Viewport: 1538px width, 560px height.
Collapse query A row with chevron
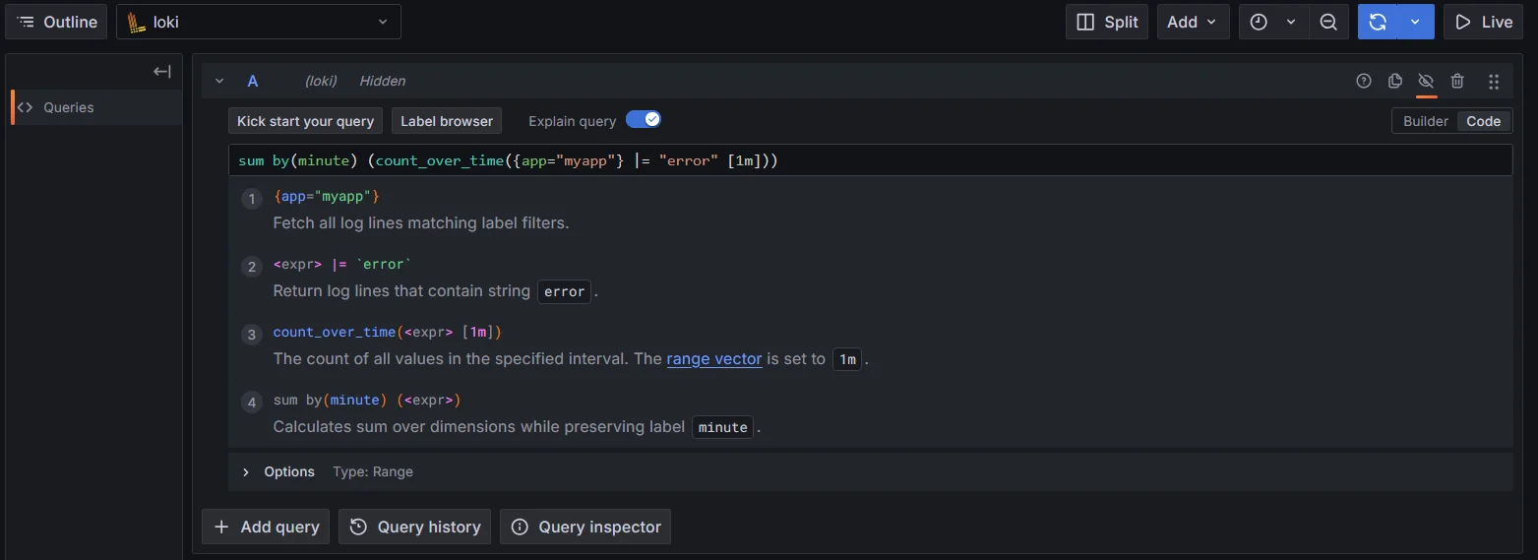point(219,81)
